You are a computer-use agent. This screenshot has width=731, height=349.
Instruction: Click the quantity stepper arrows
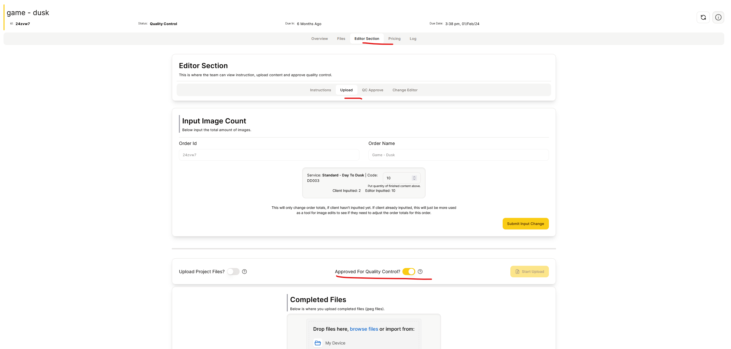414,178
